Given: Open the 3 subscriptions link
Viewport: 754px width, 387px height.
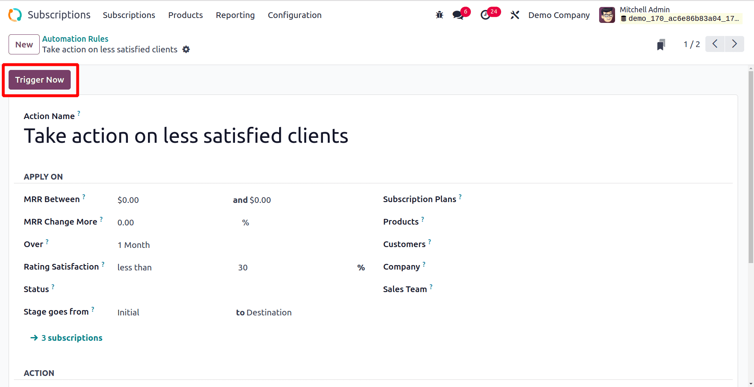Looking at the screenshot, I should tap(72, 338).
